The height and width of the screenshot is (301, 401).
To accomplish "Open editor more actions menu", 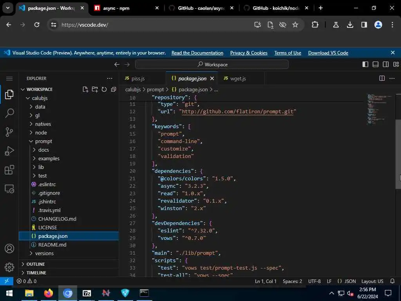I will [392, 78].
